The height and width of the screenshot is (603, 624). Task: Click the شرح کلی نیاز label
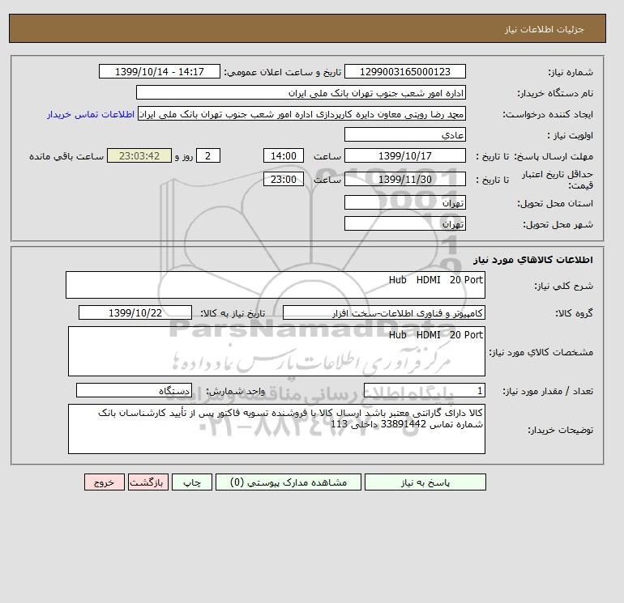(563, 286)
